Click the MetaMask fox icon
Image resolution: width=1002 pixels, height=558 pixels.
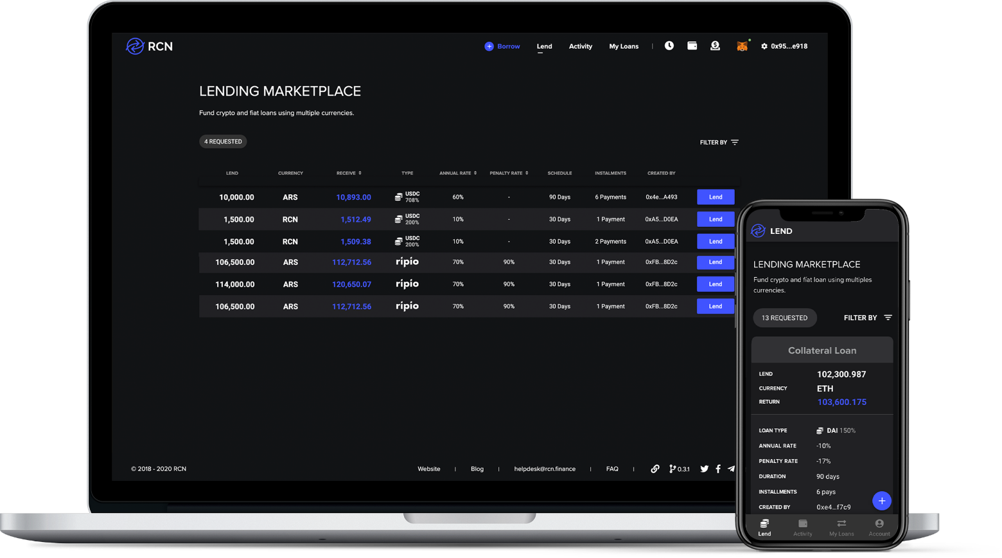742,46
